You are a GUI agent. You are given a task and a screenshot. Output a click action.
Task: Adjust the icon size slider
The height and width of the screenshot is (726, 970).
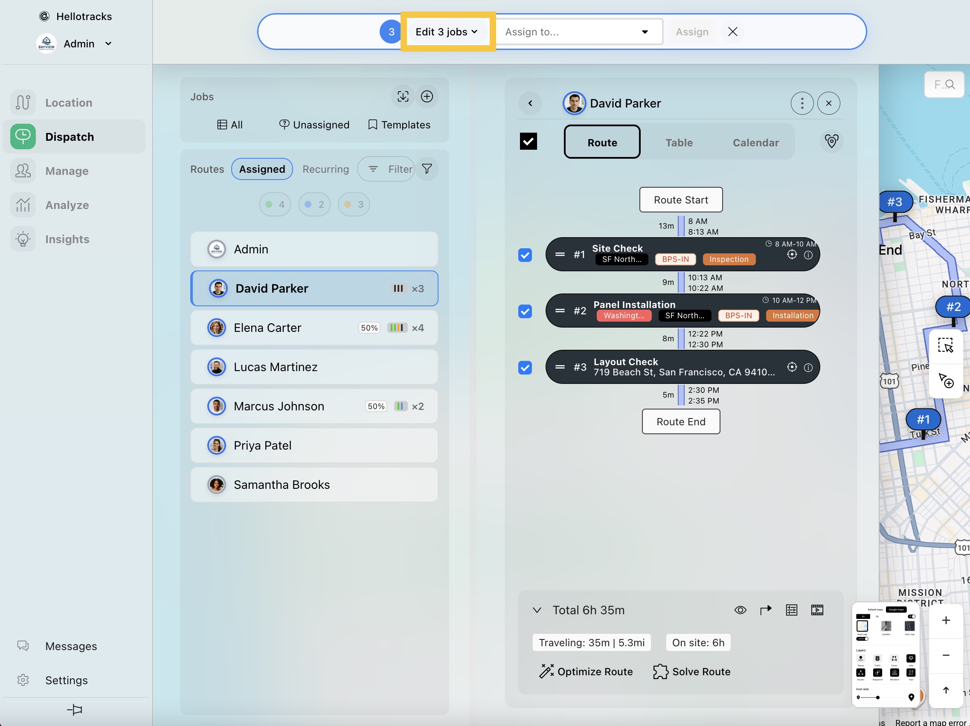click(877, 697)
